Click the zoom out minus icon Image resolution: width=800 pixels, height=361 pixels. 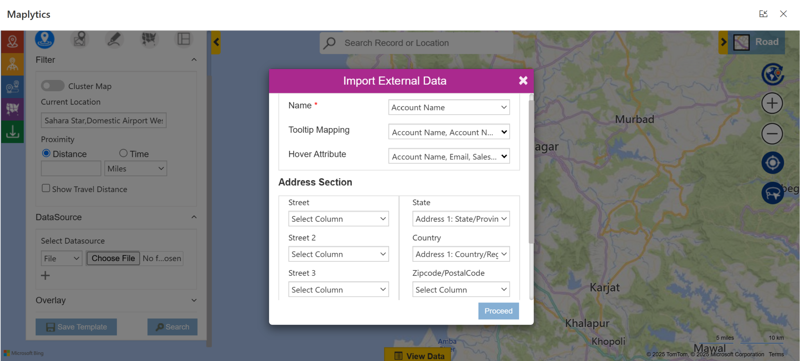[772, 134]
